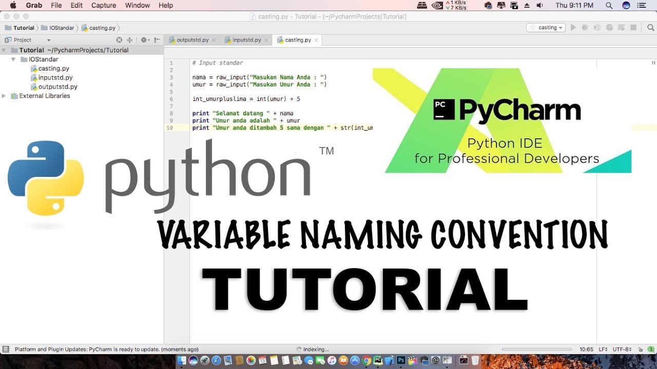The height and width of the screenshot is (369, 657).
Task: Click IOStandar breadcrumb folder
Action: [x=58, y=28]
